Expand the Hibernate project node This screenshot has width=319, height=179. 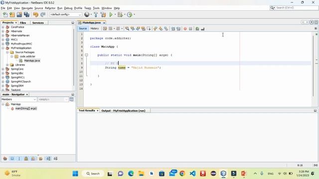tap(3, 31)
